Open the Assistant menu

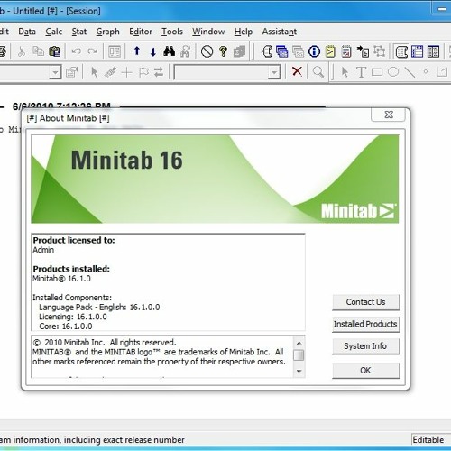[280, 32]
